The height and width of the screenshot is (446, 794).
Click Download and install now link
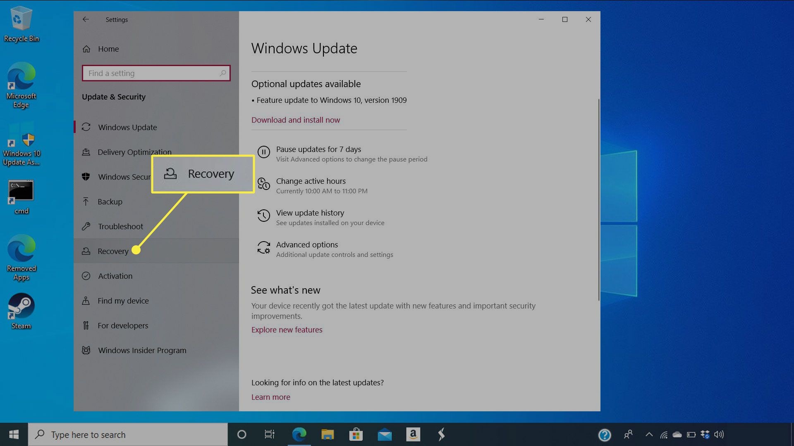tap(295, 120)
